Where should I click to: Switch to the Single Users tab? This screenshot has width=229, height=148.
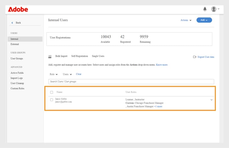(x=98, y=56)
